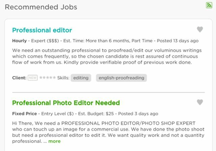Click the client's gray star rating
Viewport: 216px width, 151px height.
pyautogui.click(x=48, y=78)
